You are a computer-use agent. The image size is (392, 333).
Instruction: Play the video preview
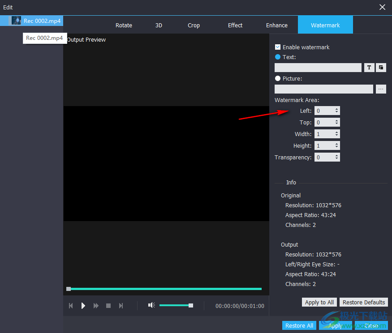pyautogui.click(x=83, y=306)
